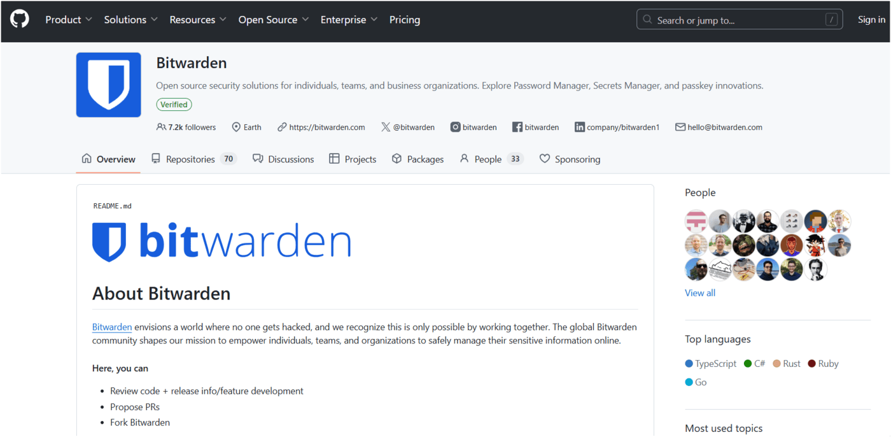Click the heart icon on Sponsoring tab

click(x=544, y=159)
